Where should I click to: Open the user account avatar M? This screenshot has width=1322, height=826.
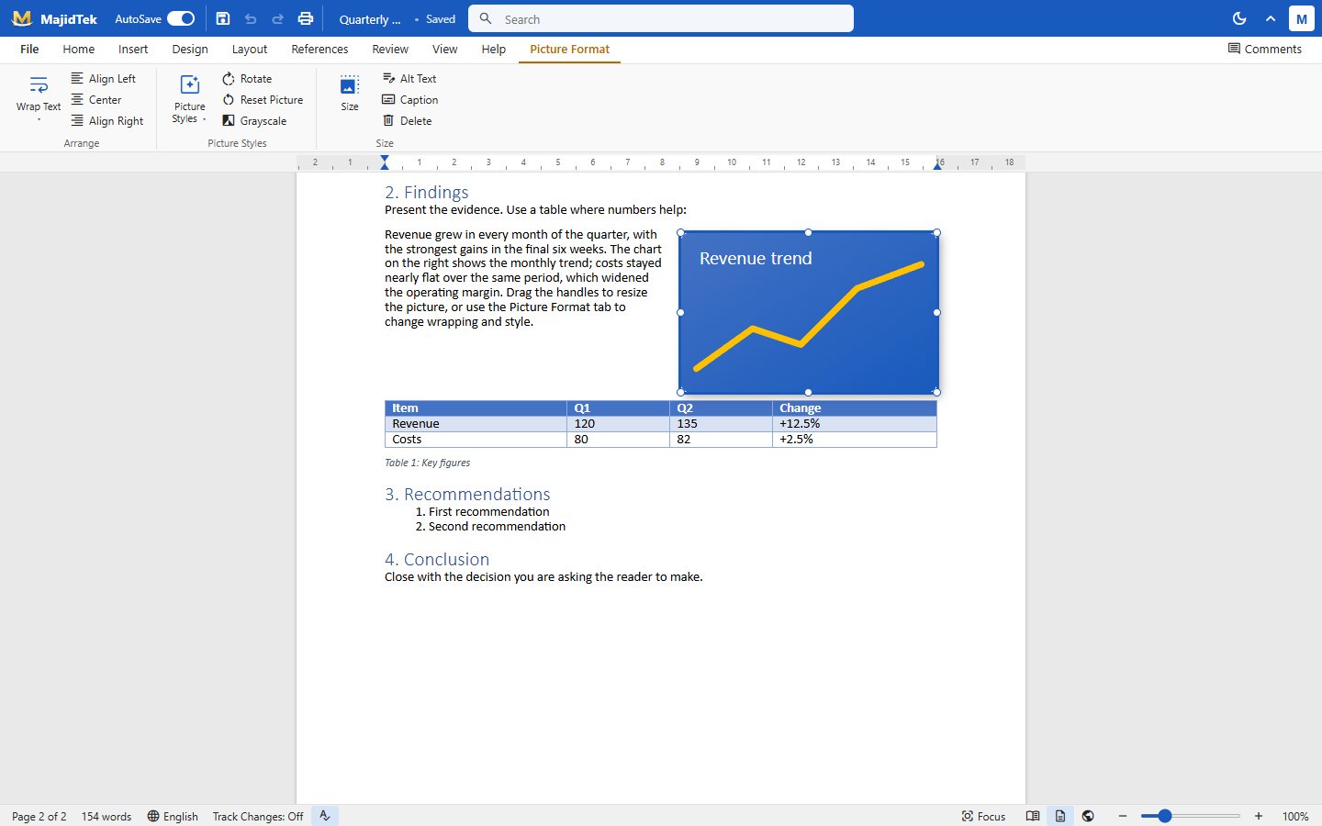click(1301, 18)
